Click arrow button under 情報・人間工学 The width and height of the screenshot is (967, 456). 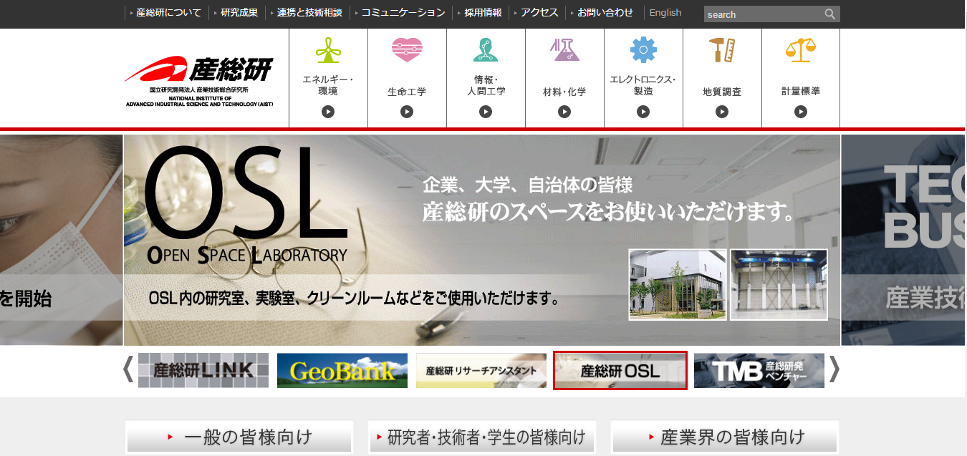pyautogui.click(x=486, y=112)
